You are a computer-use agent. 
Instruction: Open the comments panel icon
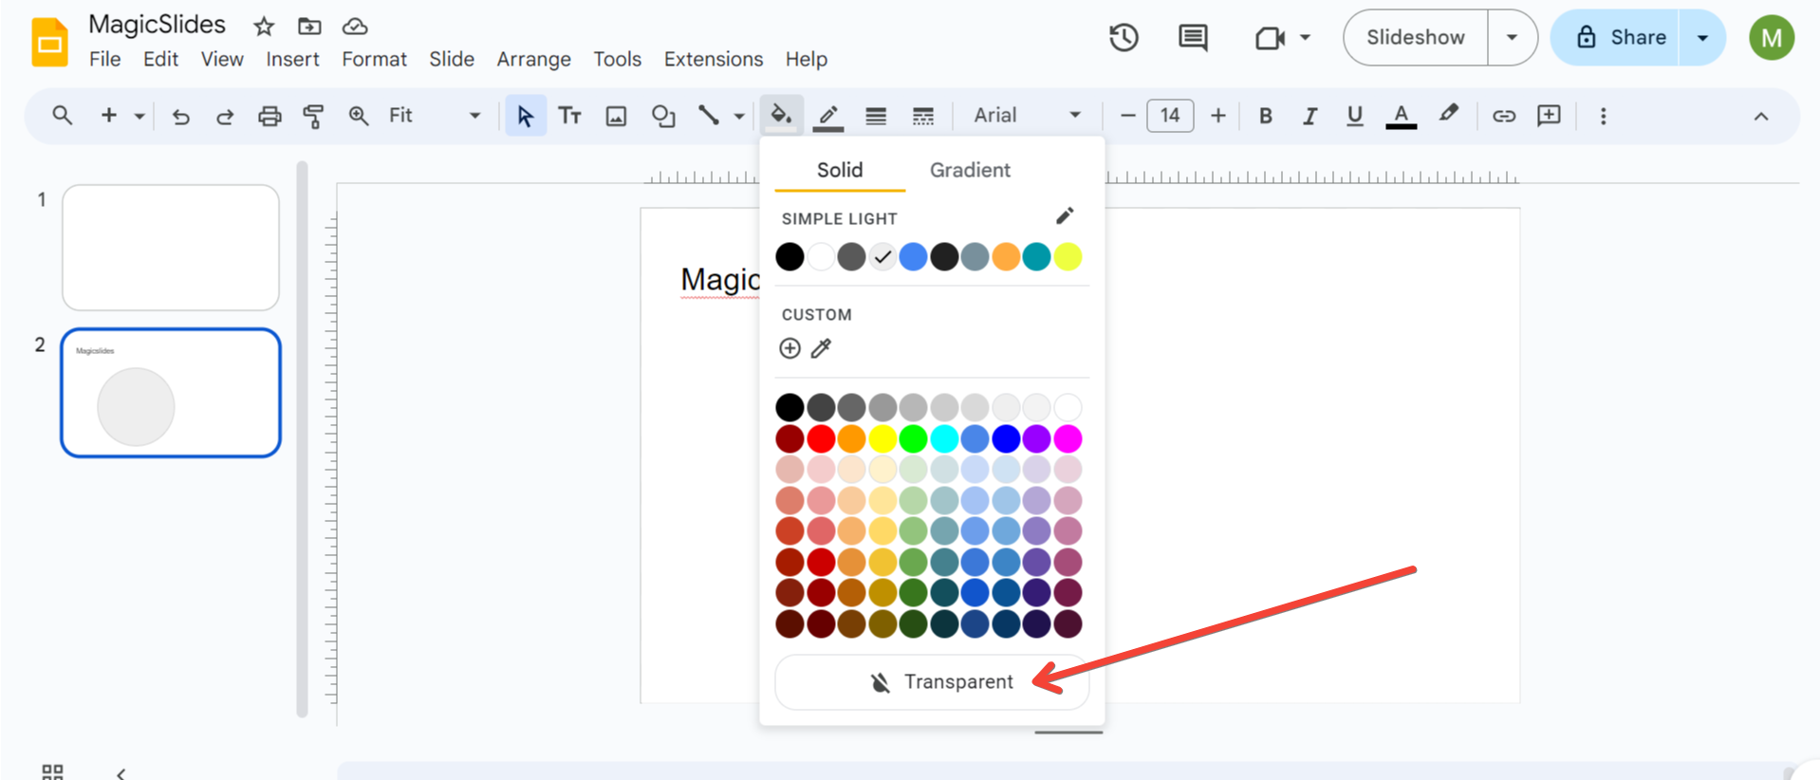[1193, 38]
